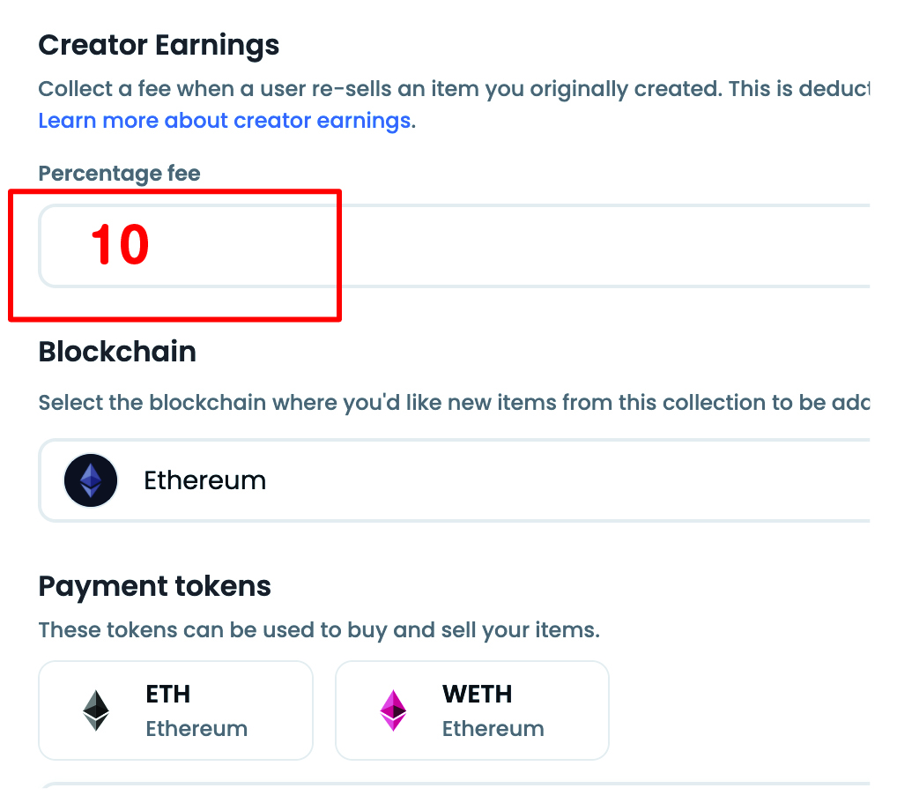Open the Learn more about creator earnings link
Image resolution: width=897 pixels, height=803 pixels.
tap(225, 121)
